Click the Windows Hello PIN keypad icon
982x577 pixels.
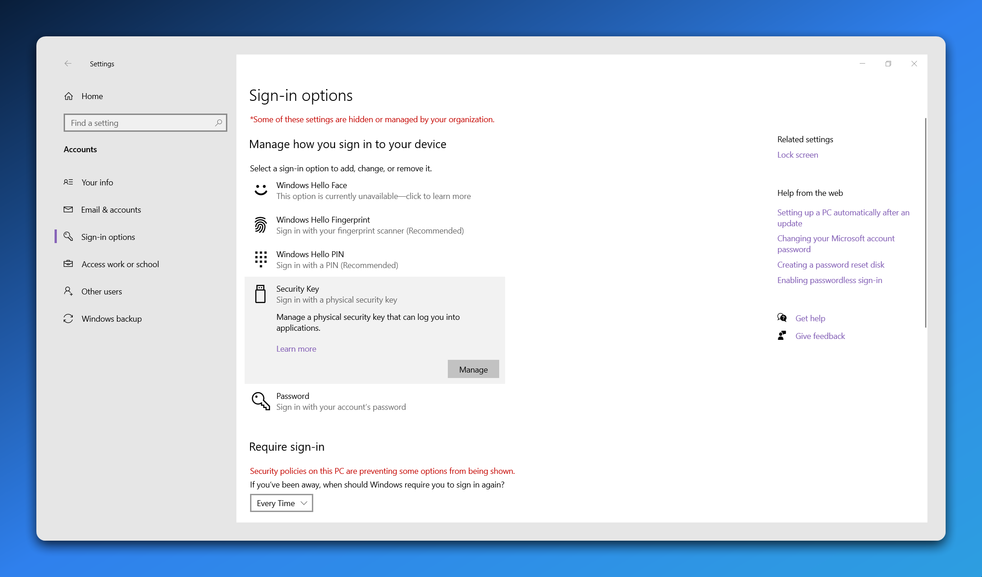(x=261, y=259)
